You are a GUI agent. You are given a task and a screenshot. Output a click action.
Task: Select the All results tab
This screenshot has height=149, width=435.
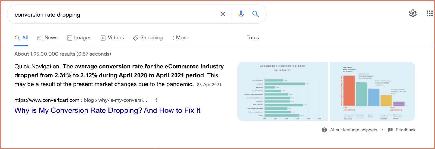coord(21,38)
